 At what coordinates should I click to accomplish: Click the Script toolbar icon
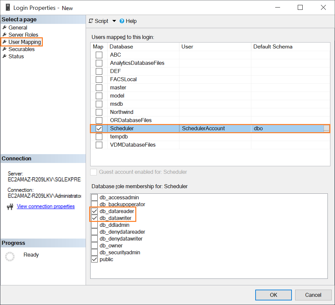pos(91,21)
